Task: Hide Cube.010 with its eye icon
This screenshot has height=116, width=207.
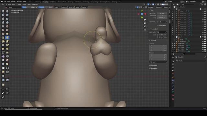Action: [x=203, y=43]
